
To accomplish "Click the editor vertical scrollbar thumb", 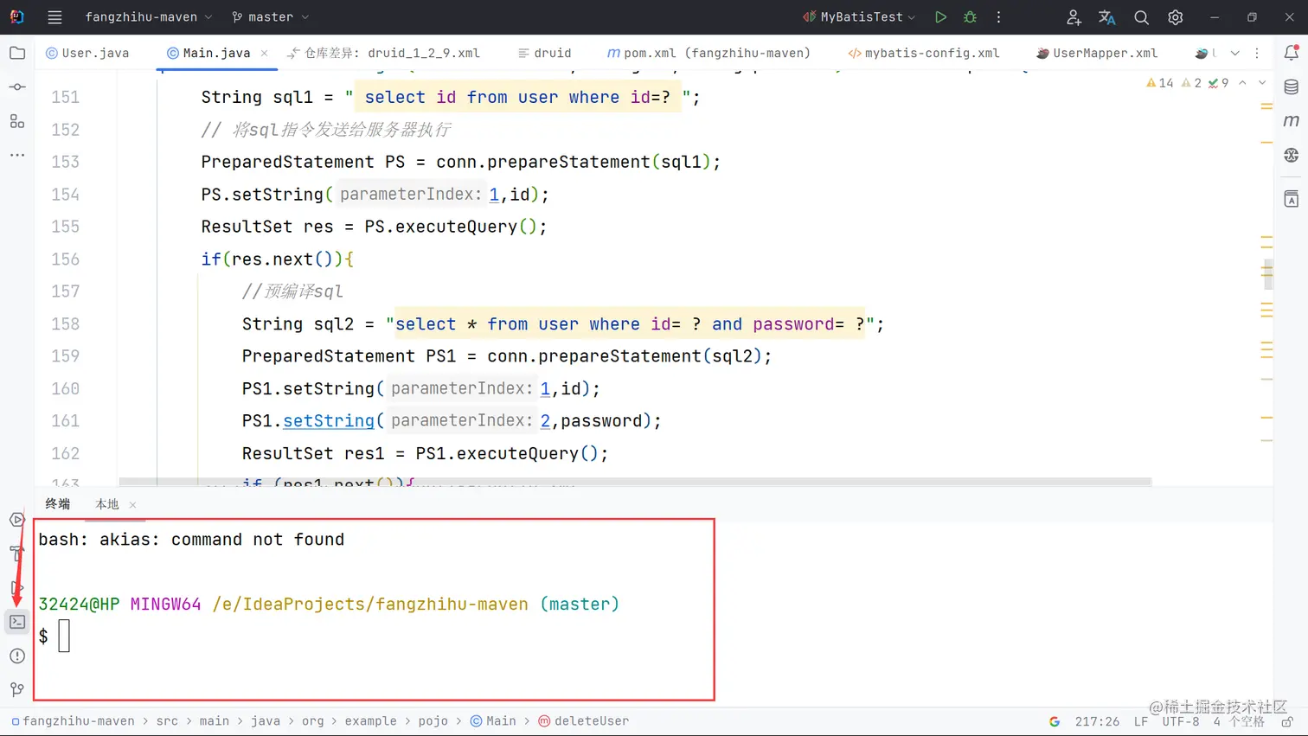I will coord(1267,274).
